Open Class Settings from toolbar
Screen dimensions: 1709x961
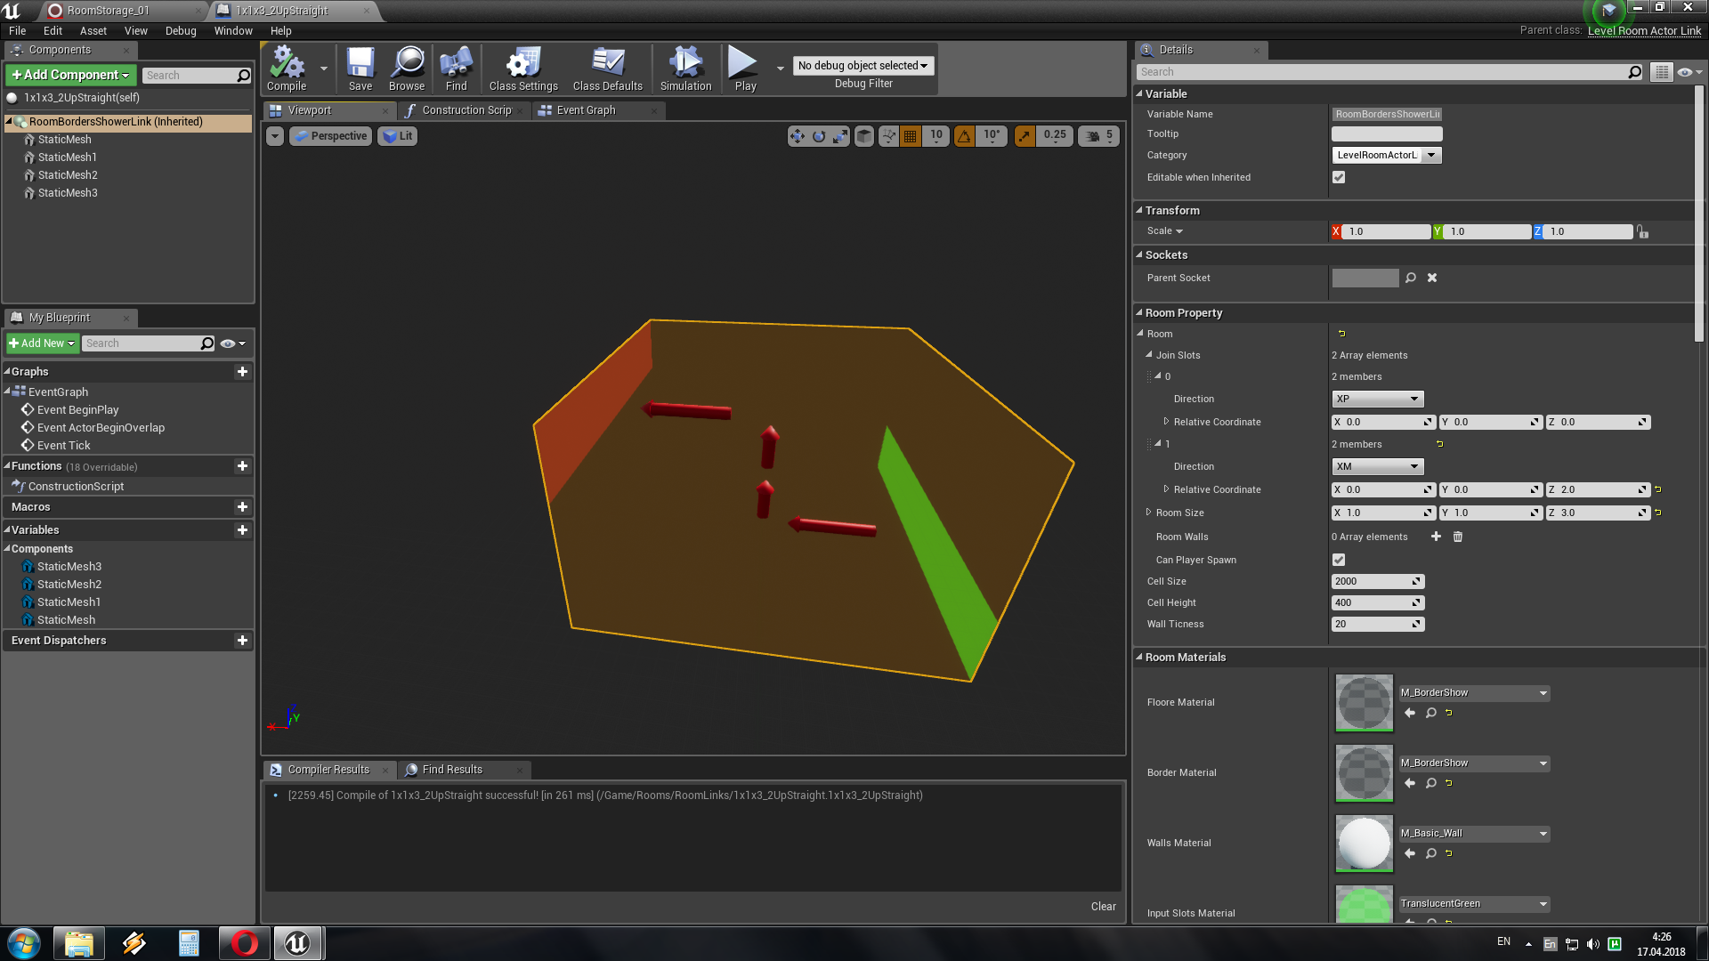coord(522,69)
